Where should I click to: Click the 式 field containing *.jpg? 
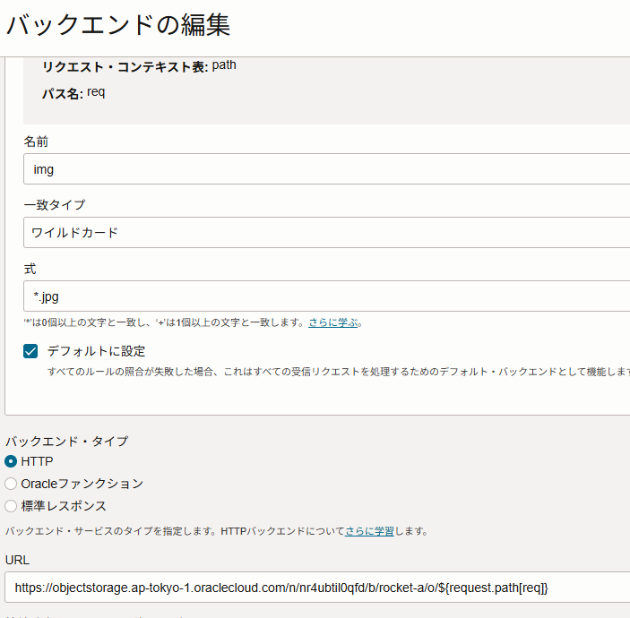[323, 296]
